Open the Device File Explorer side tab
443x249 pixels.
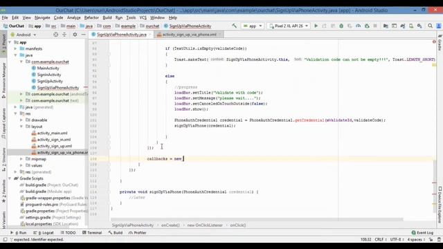point(440,205)
